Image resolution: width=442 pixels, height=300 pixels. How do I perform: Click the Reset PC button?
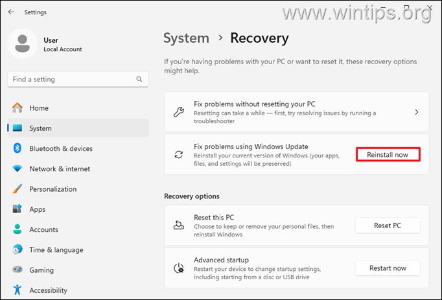pyautogui.click(x=388, y=225)
